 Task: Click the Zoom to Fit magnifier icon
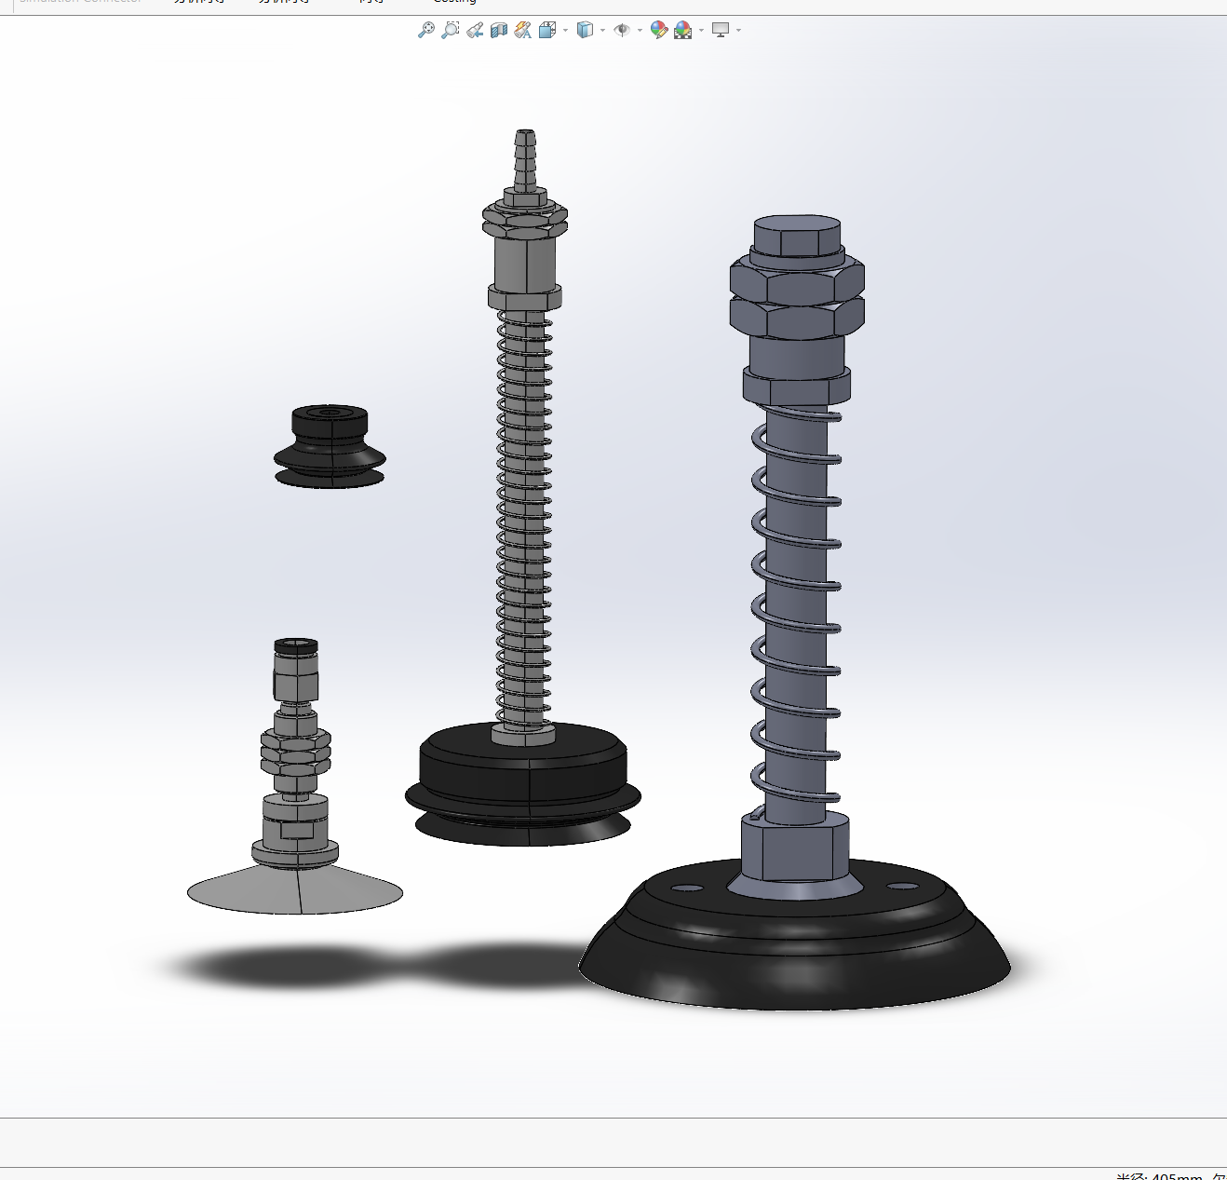click(x=426, y=30)
